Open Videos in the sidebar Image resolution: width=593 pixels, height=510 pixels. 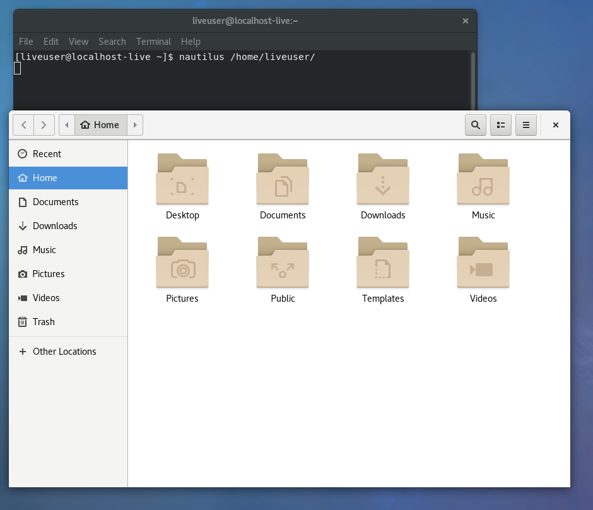click(x=68, y=298)
